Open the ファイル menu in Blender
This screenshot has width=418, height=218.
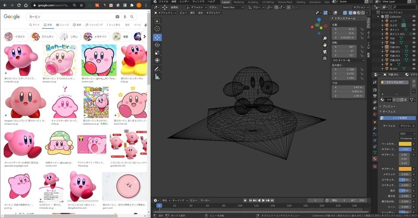pos(164,2)
